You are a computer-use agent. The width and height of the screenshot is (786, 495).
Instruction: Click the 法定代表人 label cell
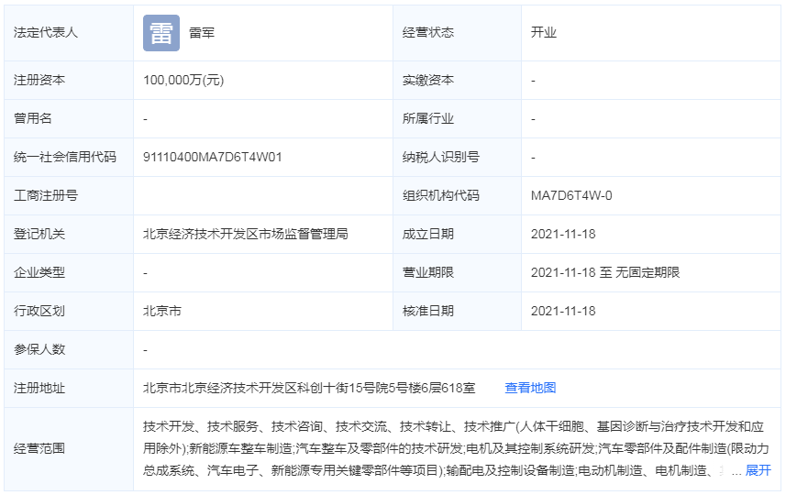coord(46,33)
